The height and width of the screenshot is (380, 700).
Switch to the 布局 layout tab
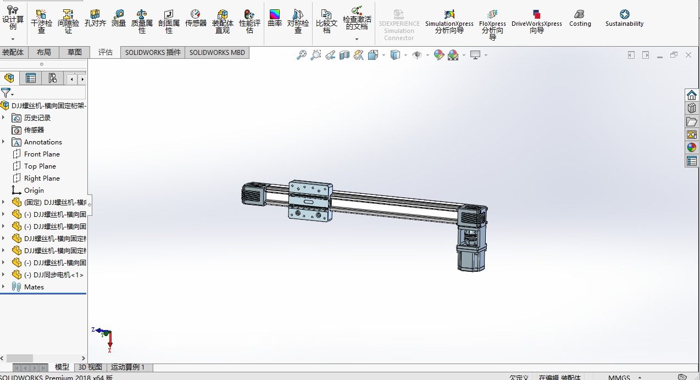[43, 52]
